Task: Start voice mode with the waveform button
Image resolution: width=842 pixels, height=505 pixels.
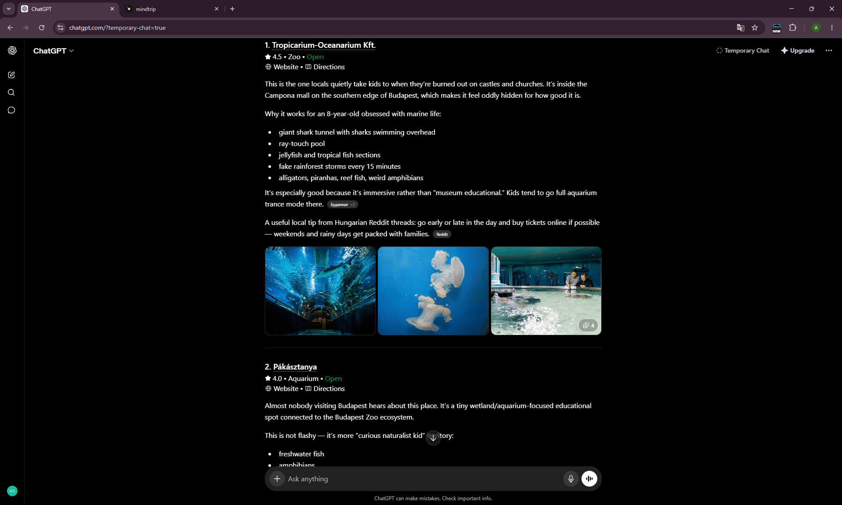Action: 589,479
